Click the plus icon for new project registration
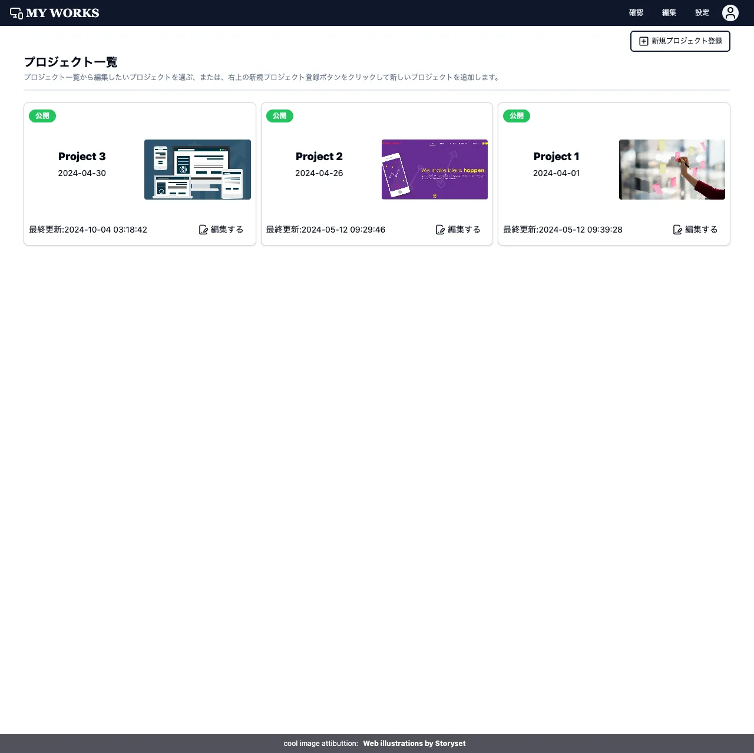This screenshot has height=753, width=754. [644, 41]
